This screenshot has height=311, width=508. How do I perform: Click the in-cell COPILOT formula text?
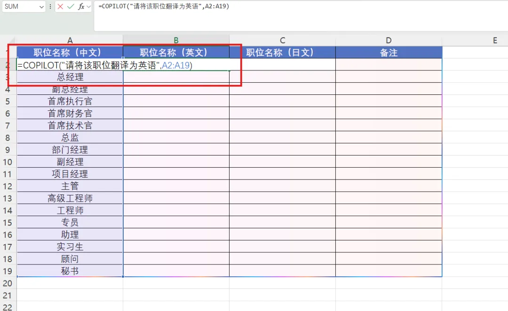[x=105, y=65]
